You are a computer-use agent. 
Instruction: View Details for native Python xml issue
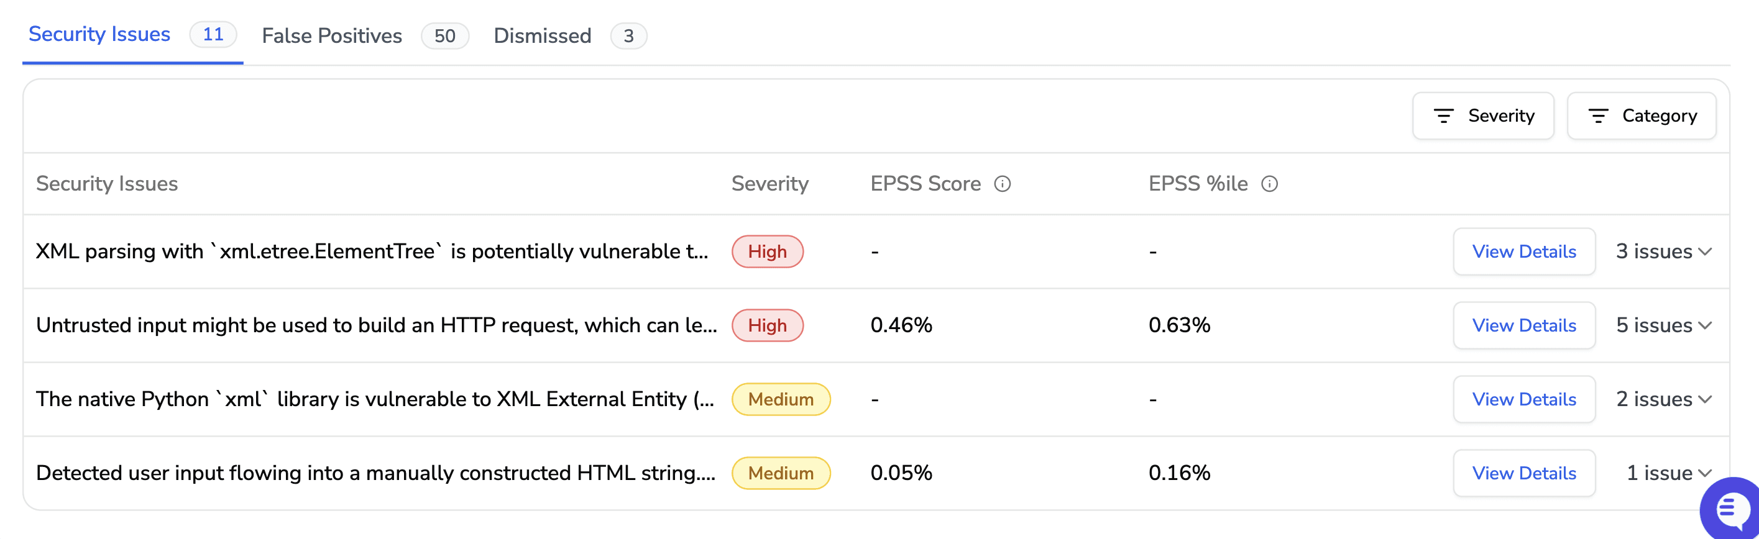[1523, 399]
